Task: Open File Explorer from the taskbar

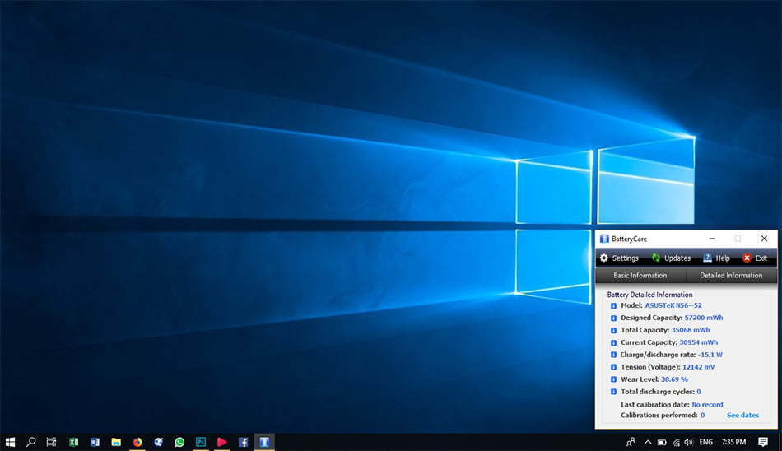Action: [116, 442]
